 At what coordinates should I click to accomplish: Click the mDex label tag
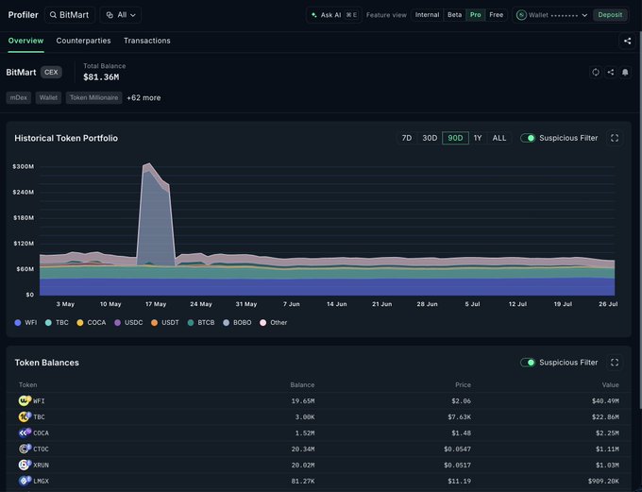point(19,97)
